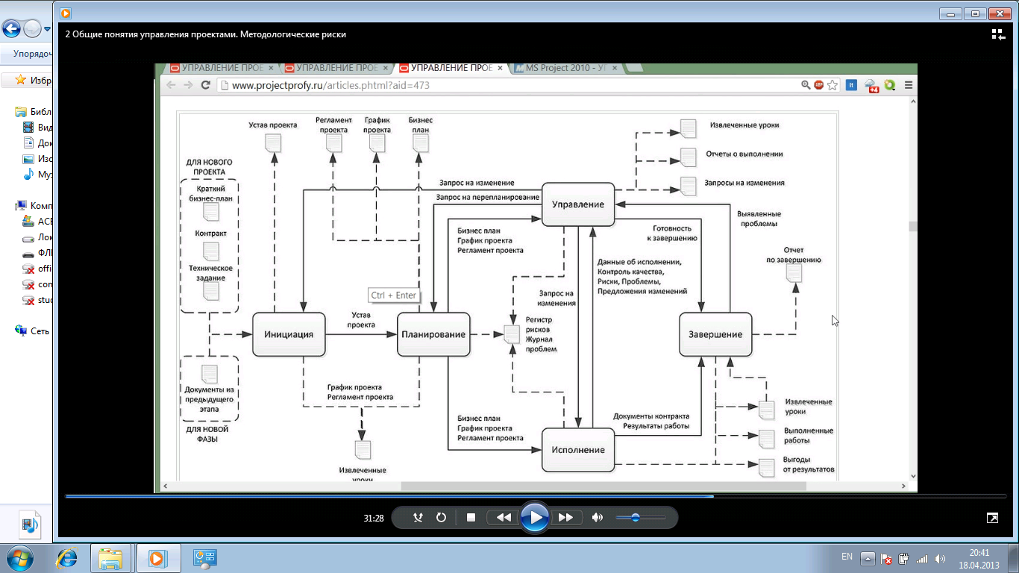Click the Media Player title icon
This screenshot has width=1019, height=573.
[x=66, y=13]
